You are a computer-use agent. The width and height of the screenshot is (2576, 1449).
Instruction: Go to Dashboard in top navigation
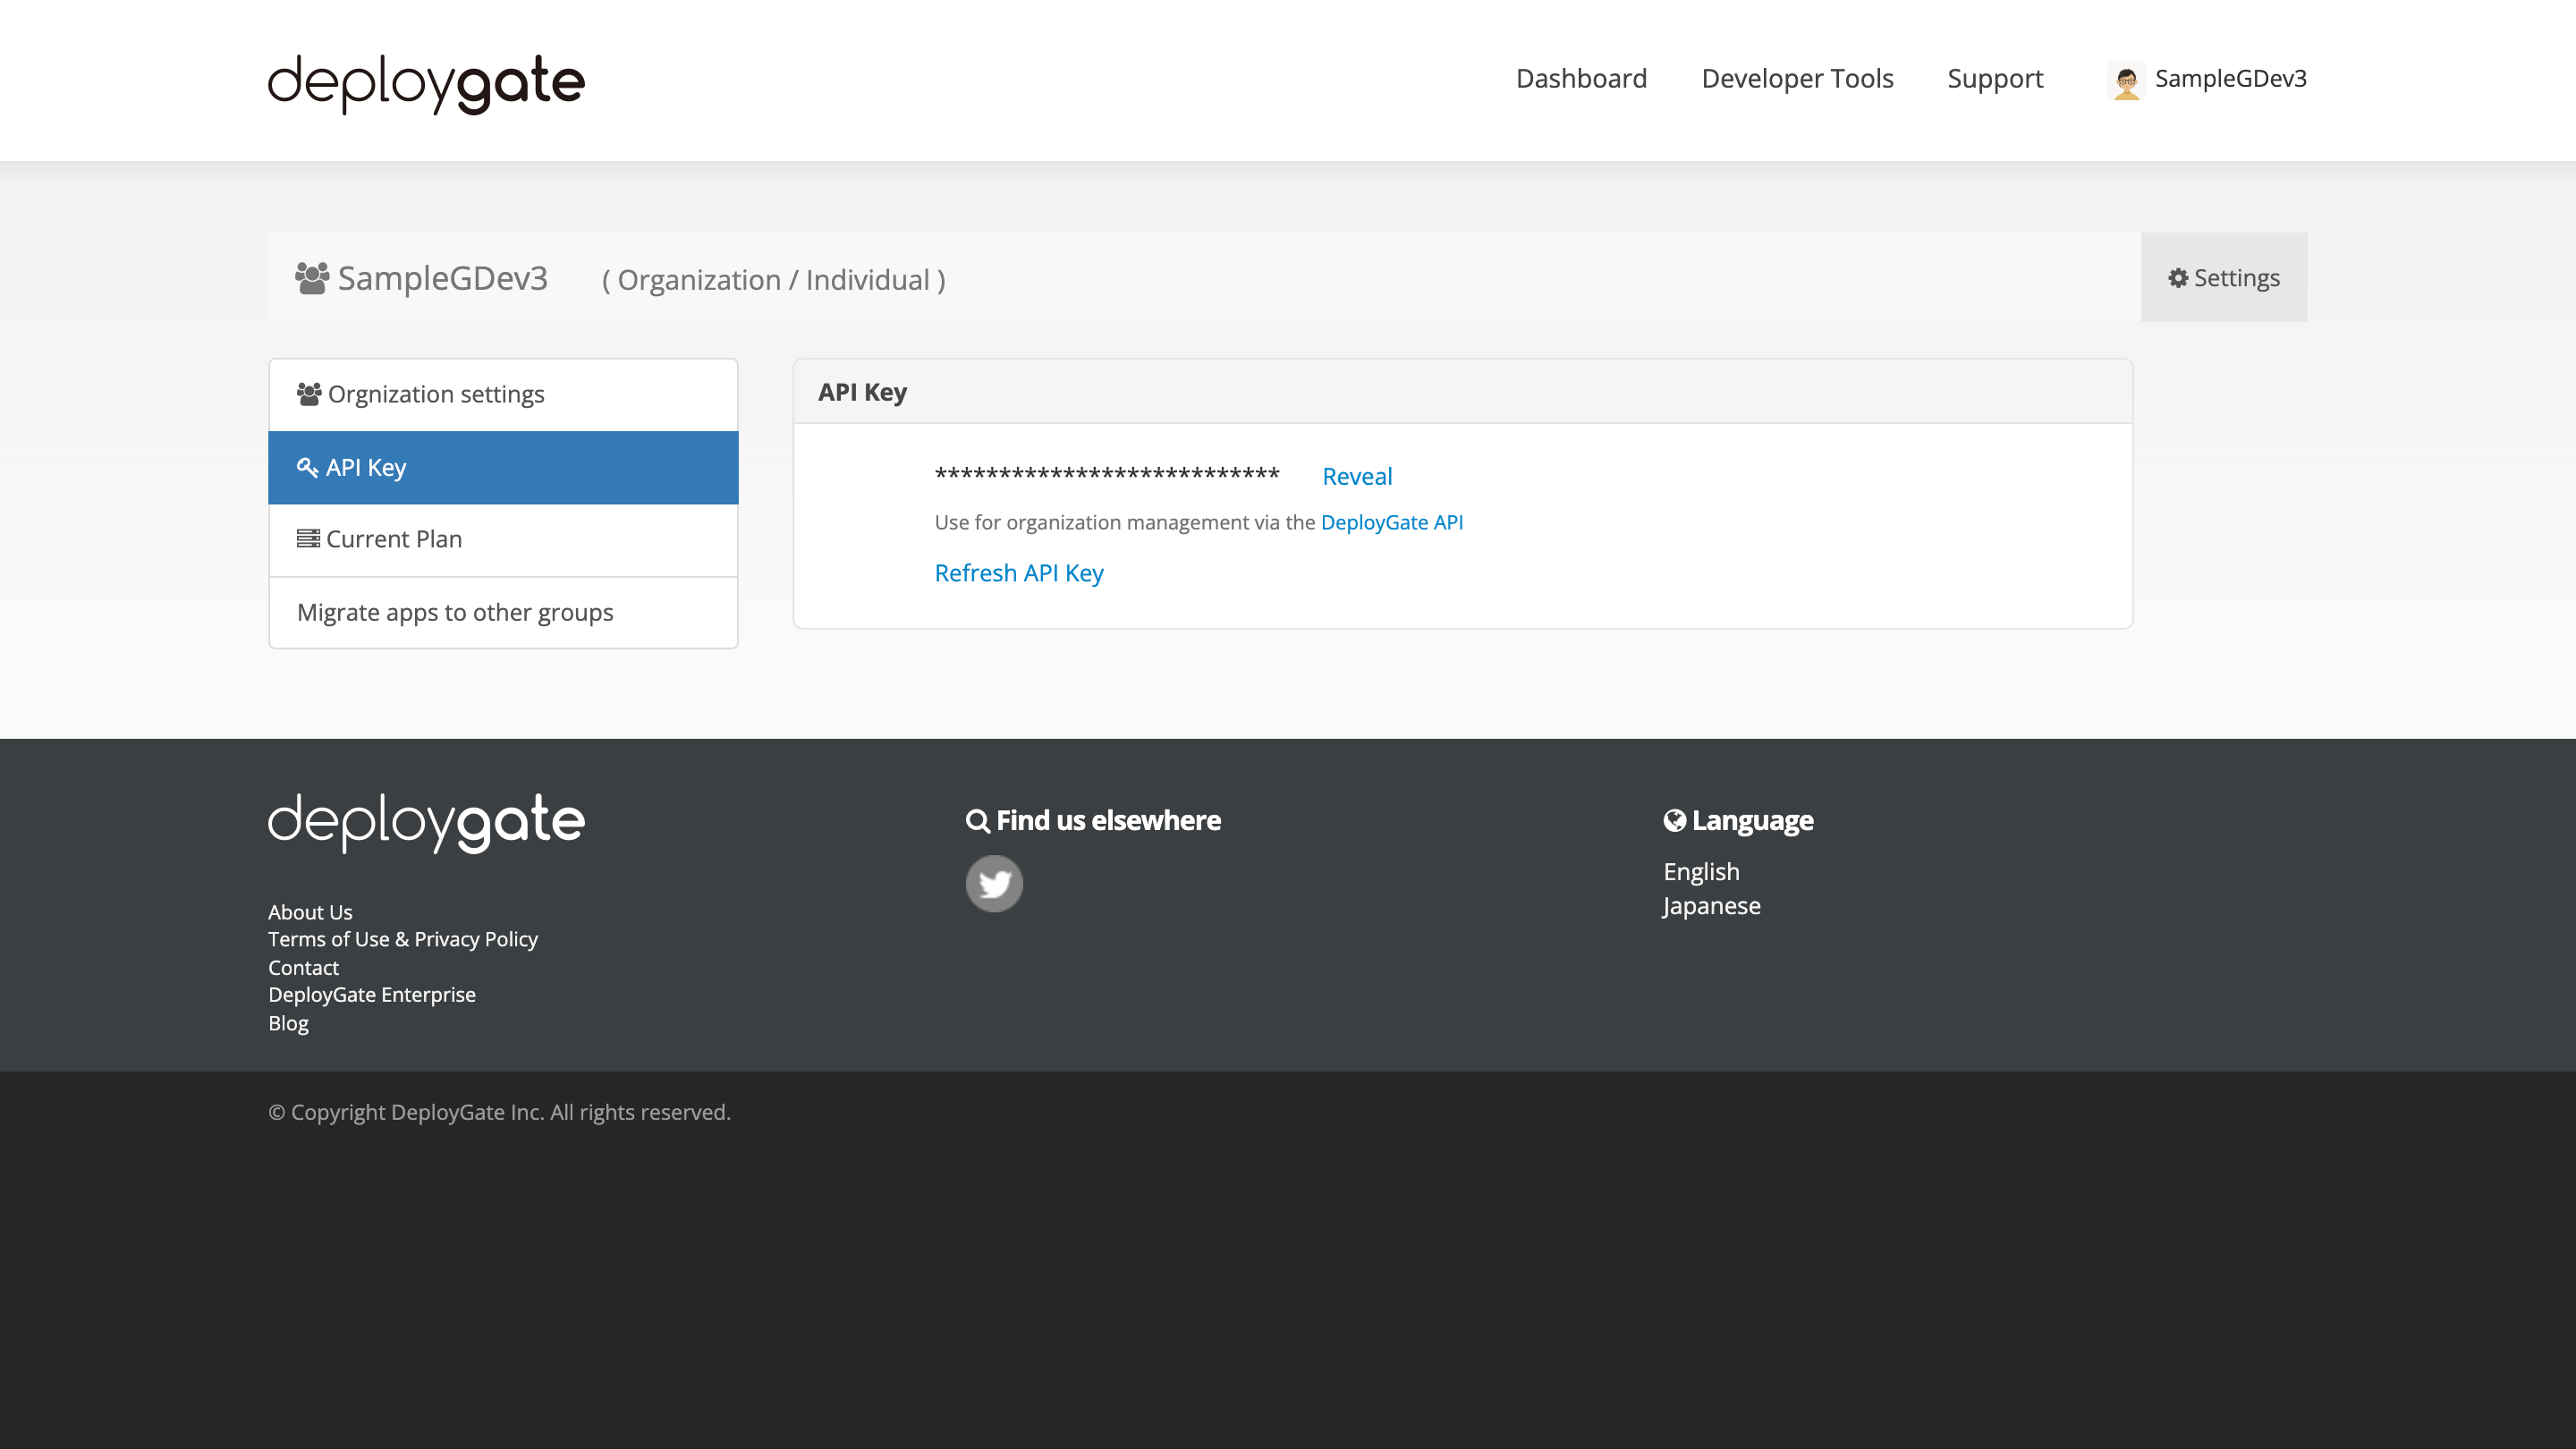1581,78
